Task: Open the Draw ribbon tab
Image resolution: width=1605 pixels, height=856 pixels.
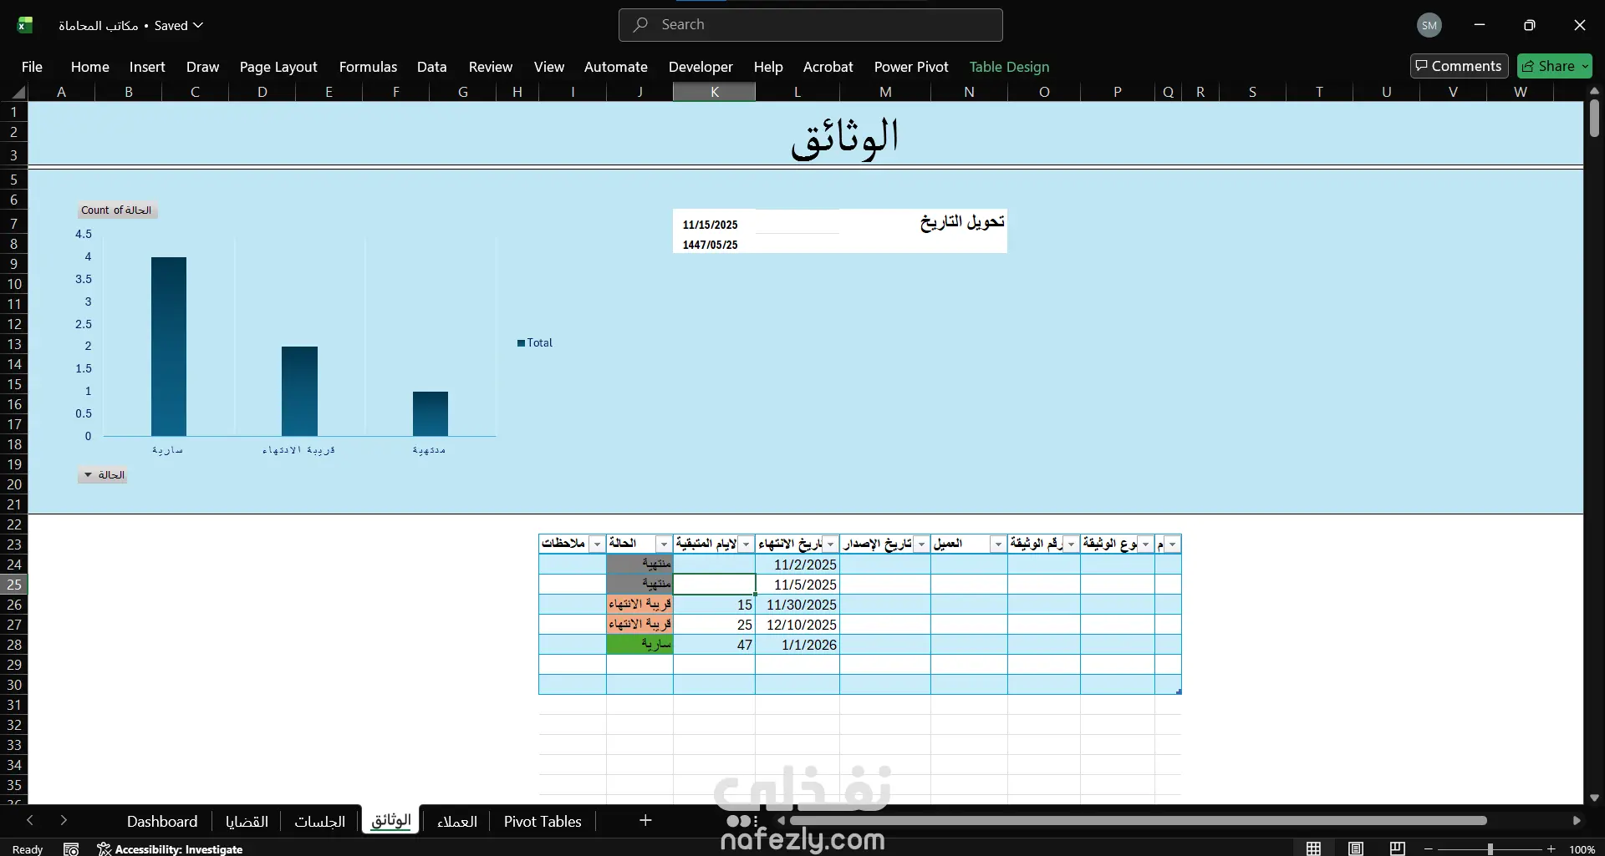Action: click(202, 67)
